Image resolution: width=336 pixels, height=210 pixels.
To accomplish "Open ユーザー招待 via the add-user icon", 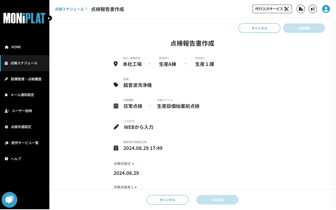I will [6, 111].
